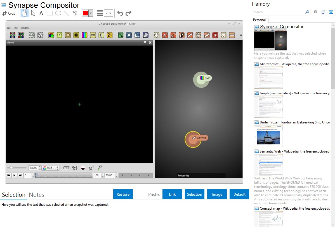
Task: Click the redo arrow
Action: (128, 13)
